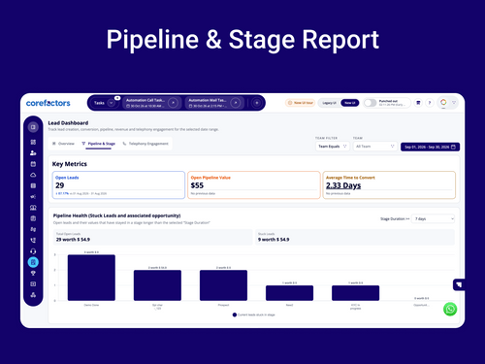Toggle the Punched out switch
This screenshot has width=485, height=364.
click(371, 103)
